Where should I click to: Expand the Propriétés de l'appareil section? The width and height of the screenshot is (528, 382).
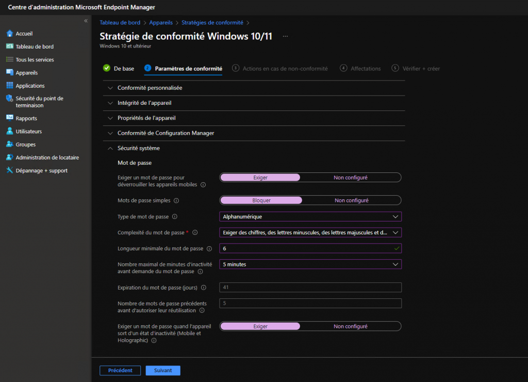254,118
